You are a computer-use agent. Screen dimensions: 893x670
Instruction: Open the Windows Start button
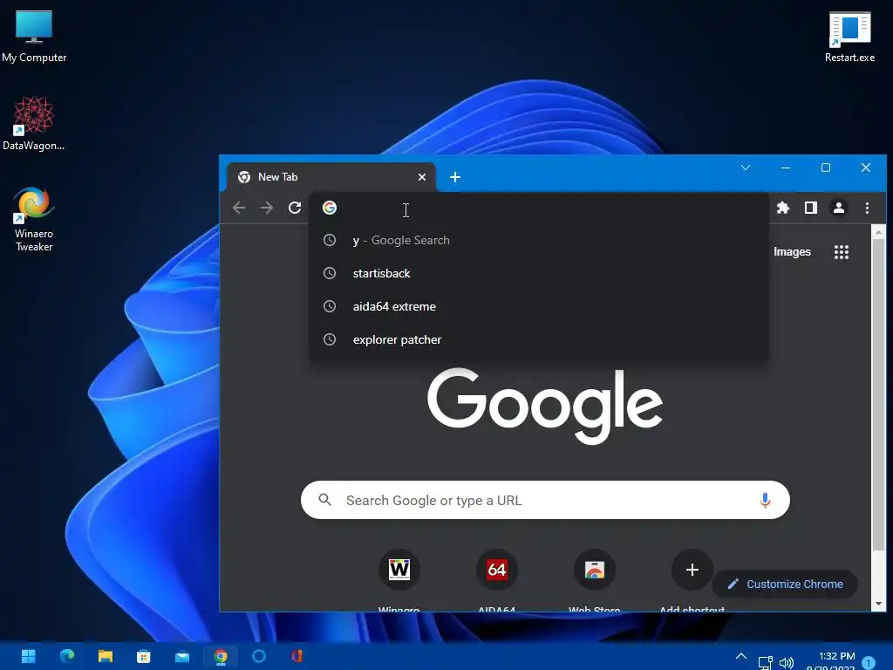pyautogui.click(x=28, y=656)
